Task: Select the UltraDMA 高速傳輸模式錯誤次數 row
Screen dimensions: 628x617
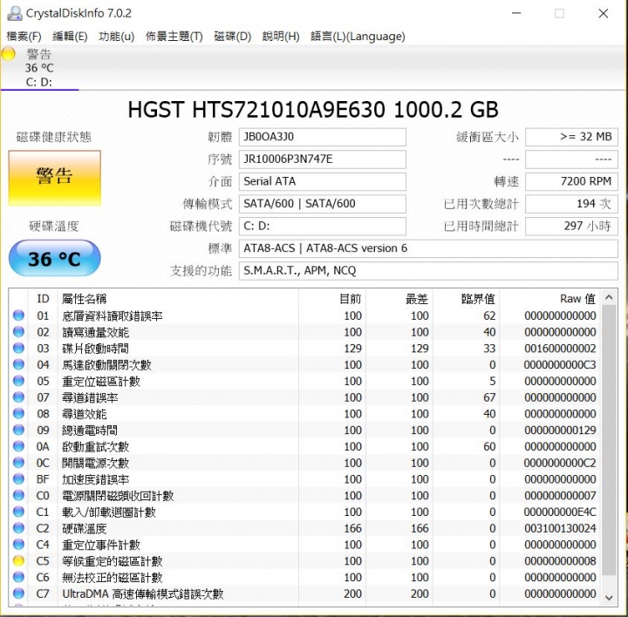Action: click(304, 593)
